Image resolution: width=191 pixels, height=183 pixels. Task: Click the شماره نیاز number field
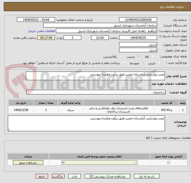pos(138,20)
